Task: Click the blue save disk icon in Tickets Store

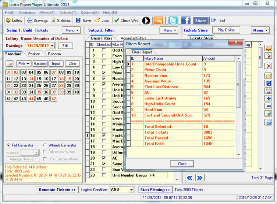Action: click(x=269, y=83)
